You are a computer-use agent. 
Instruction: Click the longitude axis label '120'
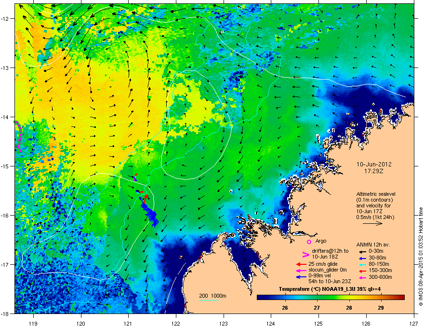click(x=81, y=323)
